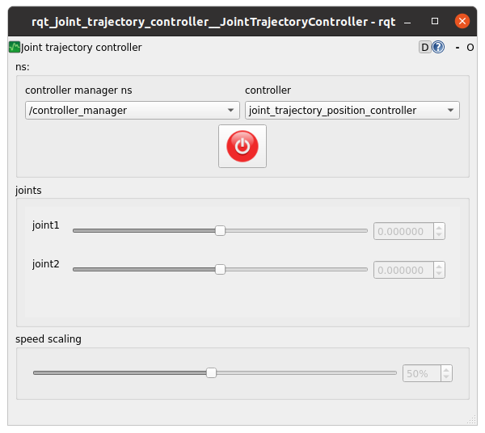The width and height of the screenshot is (485, 433).
Task: Increase speed scaling using spinbox up arrow
Action: [x=445, y=369]
